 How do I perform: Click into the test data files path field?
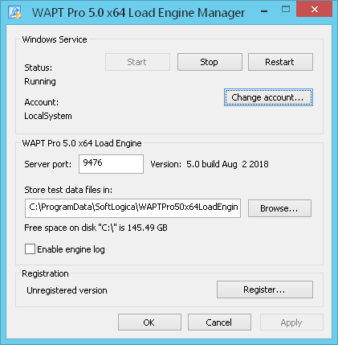(x=132, y=208)
